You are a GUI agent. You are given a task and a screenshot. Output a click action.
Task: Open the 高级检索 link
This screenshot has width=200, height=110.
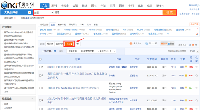195,14
